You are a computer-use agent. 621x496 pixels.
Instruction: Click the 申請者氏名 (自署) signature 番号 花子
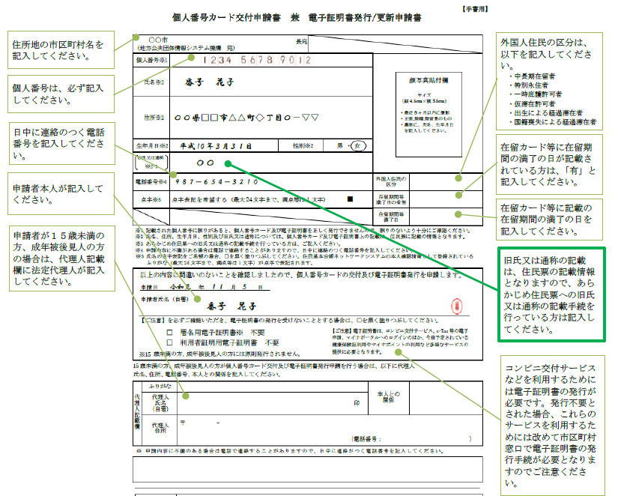[231, 306]
